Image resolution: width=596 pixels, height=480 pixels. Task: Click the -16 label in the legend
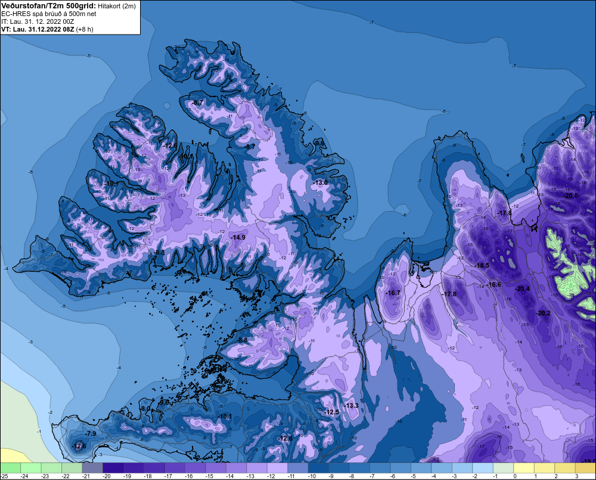point(189,476)
